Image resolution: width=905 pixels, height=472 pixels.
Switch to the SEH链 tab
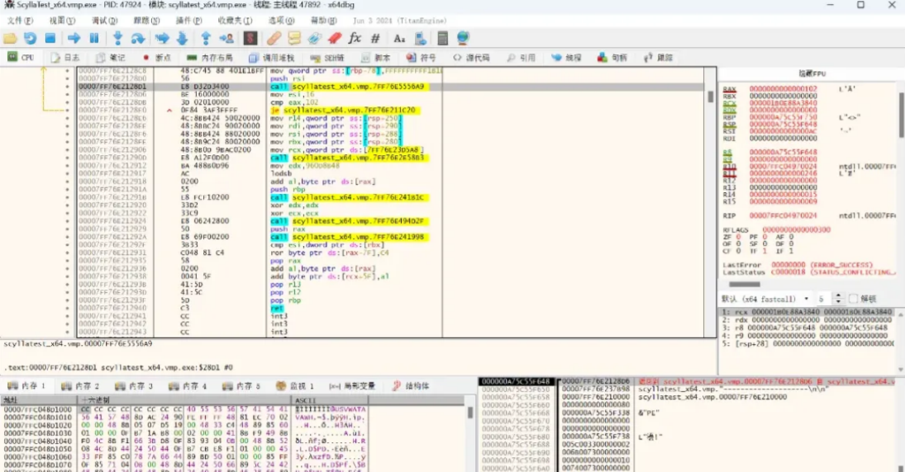tap(327, 58)
